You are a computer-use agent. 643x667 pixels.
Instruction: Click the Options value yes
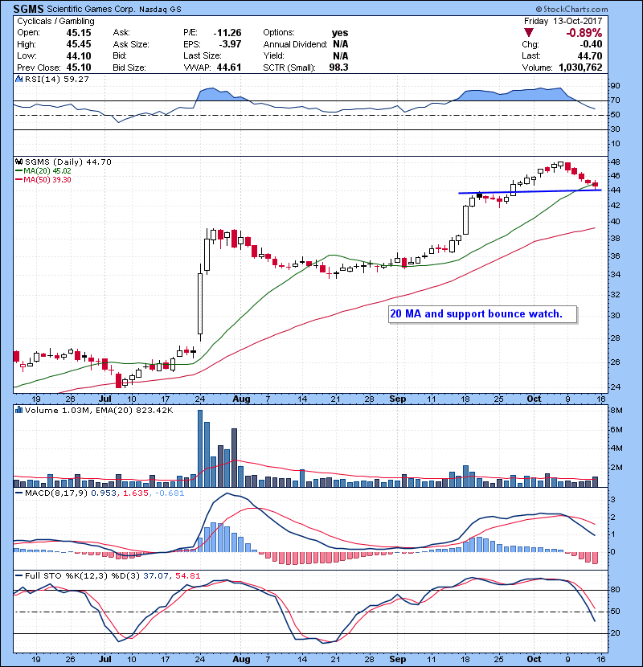[x=340, y=33]
